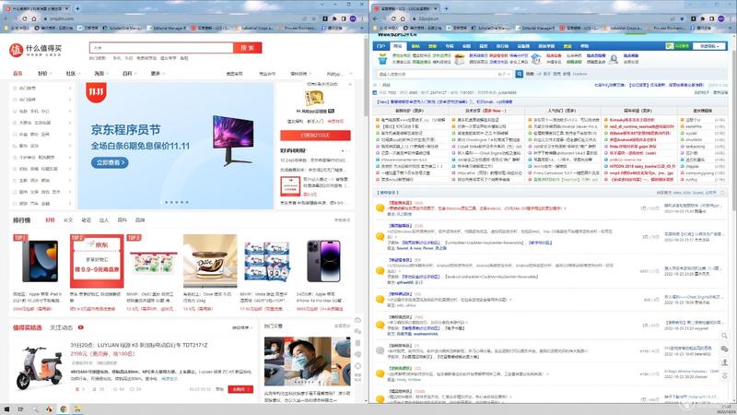Open Editorial Manager bookmark in right browser
Image resolution: width=737 pixels, height=415 pixels.
pos(535,28)
